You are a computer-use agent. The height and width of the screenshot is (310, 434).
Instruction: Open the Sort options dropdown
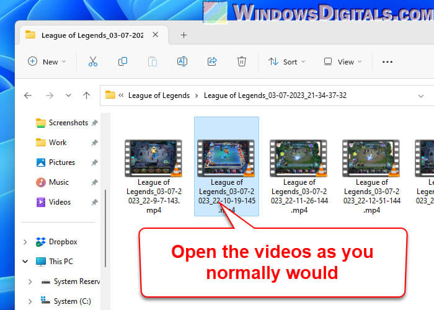286,61
